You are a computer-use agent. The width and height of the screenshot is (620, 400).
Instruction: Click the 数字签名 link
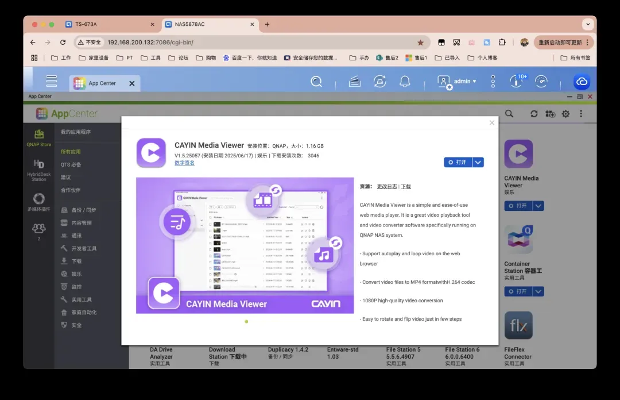click(184, 163)
